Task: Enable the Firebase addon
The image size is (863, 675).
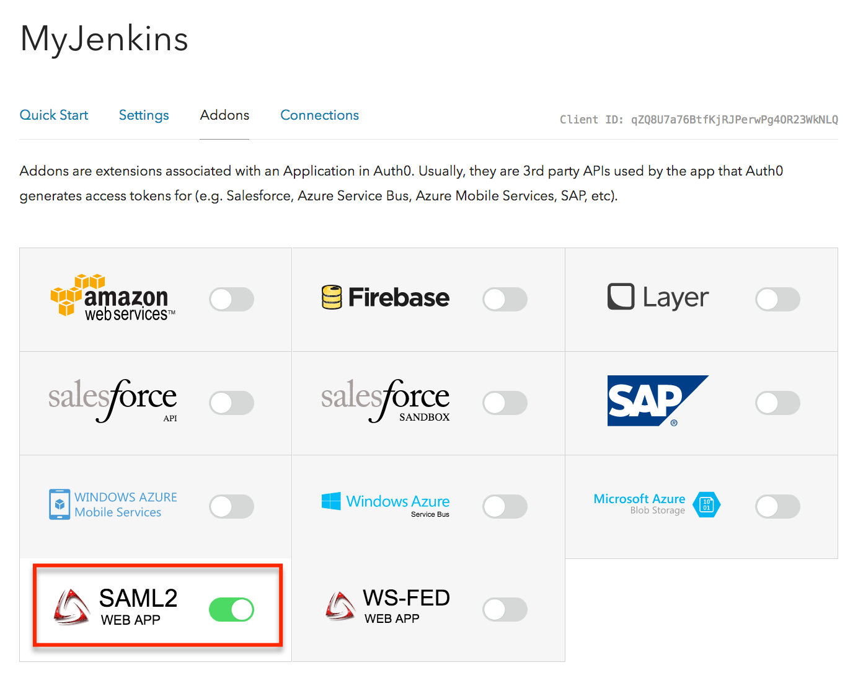Action: 505,299
